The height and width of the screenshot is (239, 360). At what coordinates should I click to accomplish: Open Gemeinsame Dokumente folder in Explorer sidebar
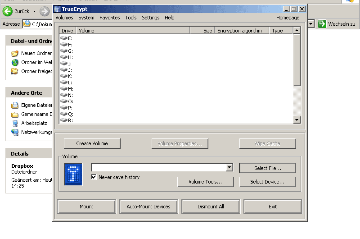[31, 115]
